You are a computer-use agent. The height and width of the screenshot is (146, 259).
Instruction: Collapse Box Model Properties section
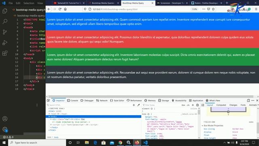tap(202, 126)
